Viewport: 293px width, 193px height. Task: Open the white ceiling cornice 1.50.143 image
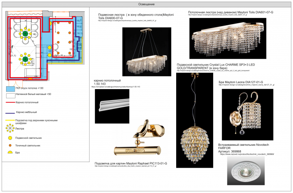[112, 106]
